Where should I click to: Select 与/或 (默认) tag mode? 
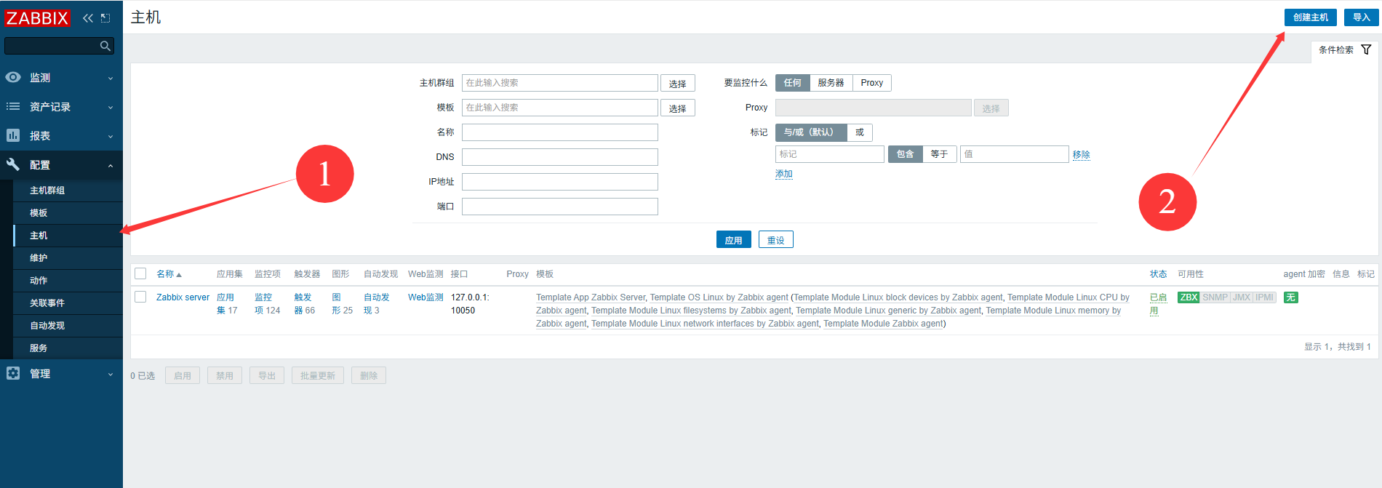tap(811, 132)
